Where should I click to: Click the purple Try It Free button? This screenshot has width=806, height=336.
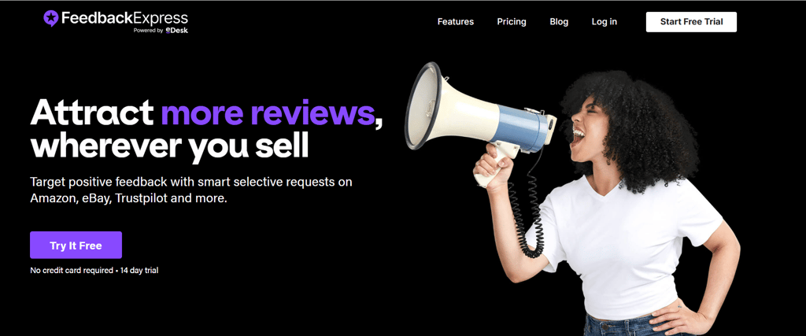[76, 245]
